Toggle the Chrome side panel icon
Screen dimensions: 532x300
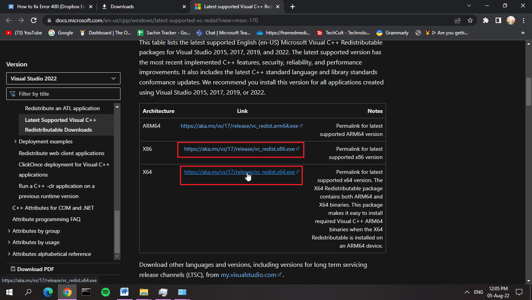[x=498, y=20]
